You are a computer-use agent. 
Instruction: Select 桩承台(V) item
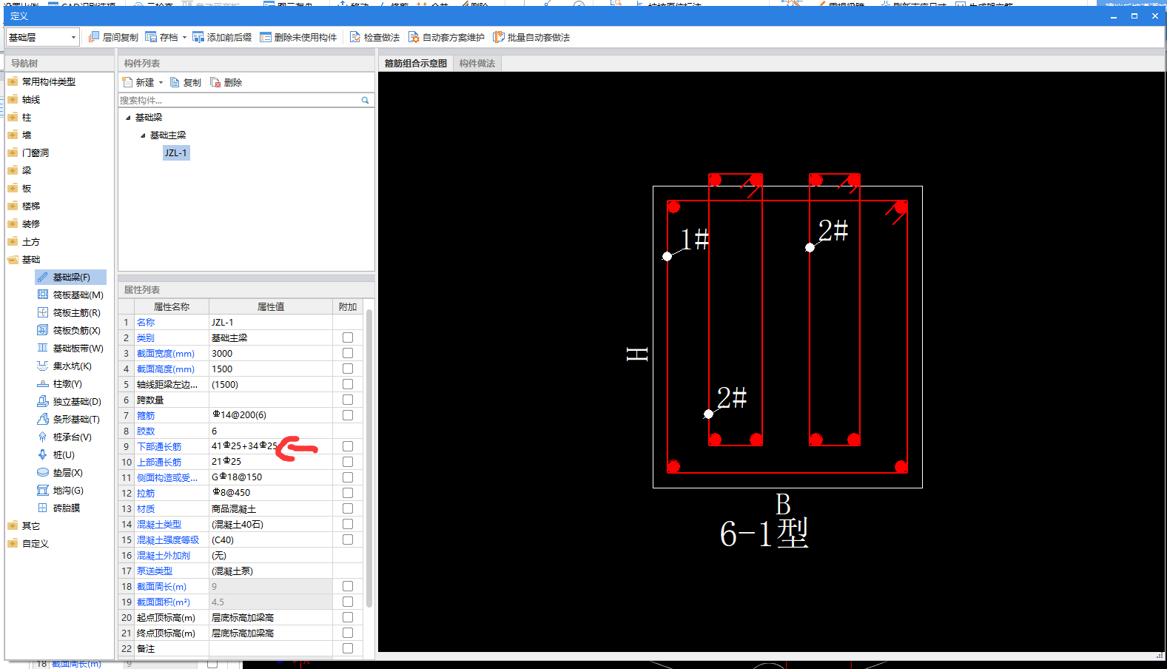[72, 437]
